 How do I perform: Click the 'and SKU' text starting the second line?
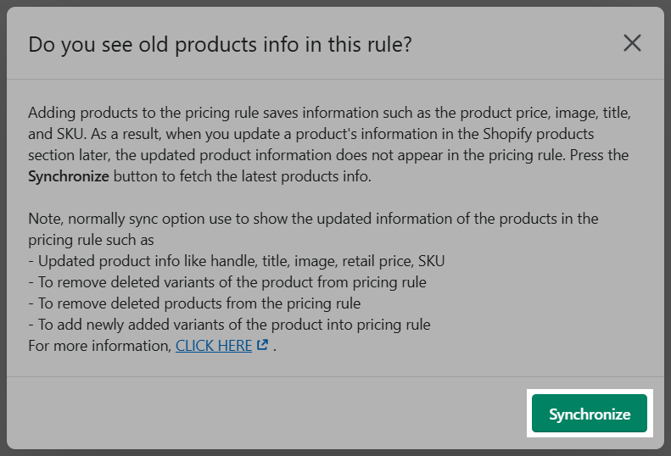(56, 134)
